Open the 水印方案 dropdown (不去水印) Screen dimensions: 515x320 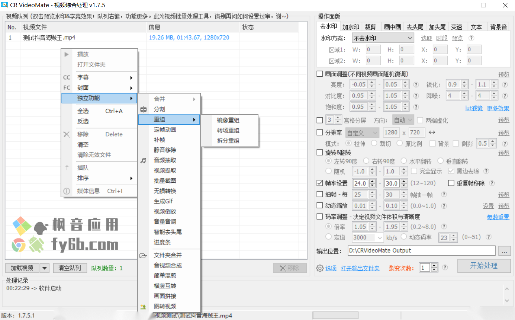click(383, 38)
